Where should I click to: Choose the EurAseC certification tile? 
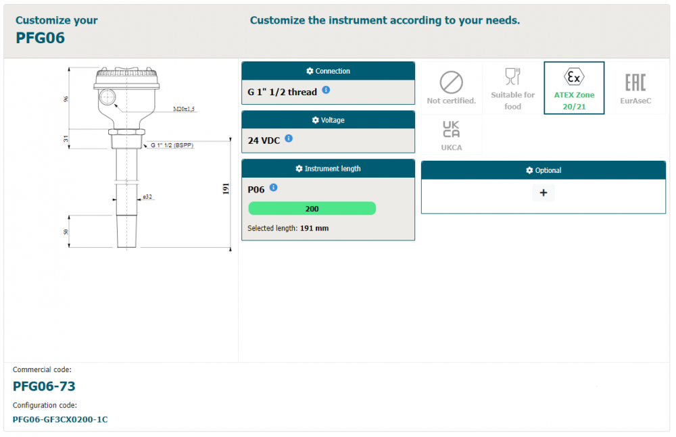click(x=635, y=88)
